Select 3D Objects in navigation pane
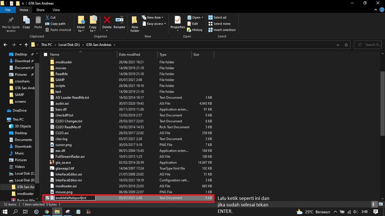385x216 pixels. pyautogui.click(x=23, y=126)
